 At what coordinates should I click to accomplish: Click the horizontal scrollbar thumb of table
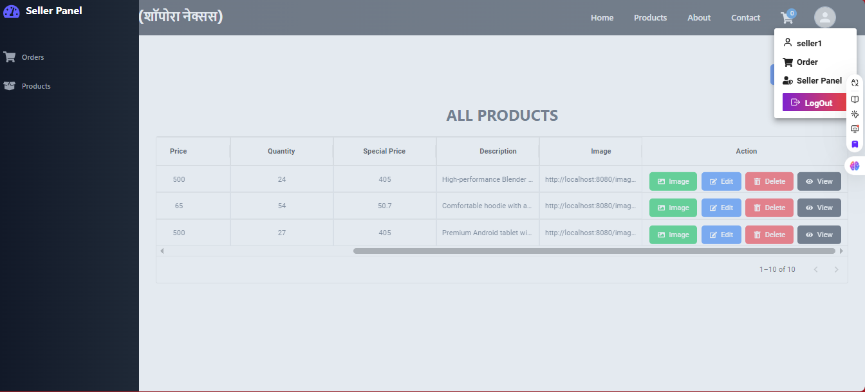click(x=594, y=251)
